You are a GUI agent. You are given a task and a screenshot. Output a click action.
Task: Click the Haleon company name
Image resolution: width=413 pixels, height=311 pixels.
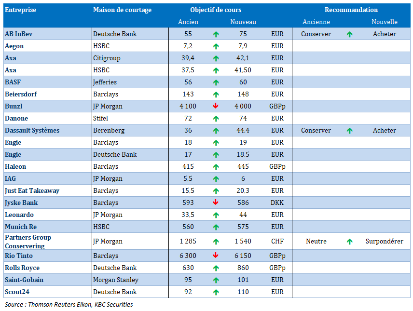[x=15, y=166]
